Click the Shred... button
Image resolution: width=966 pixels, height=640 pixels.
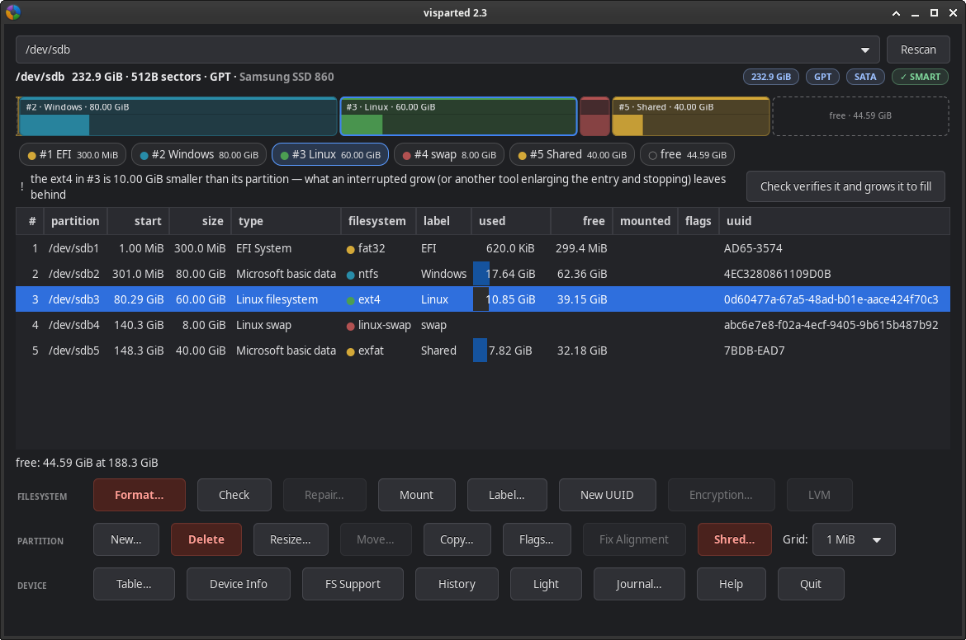(x=734, y=539)
